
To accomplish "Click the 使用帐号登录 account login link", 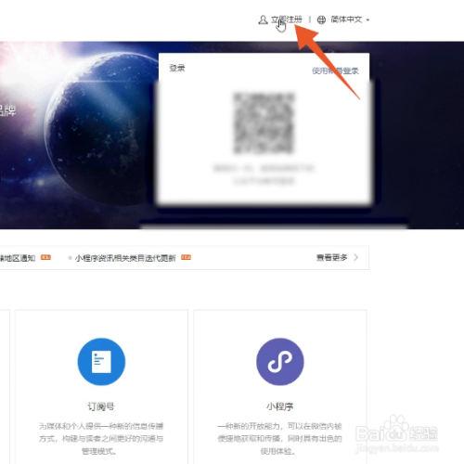I will click(335, 71).
